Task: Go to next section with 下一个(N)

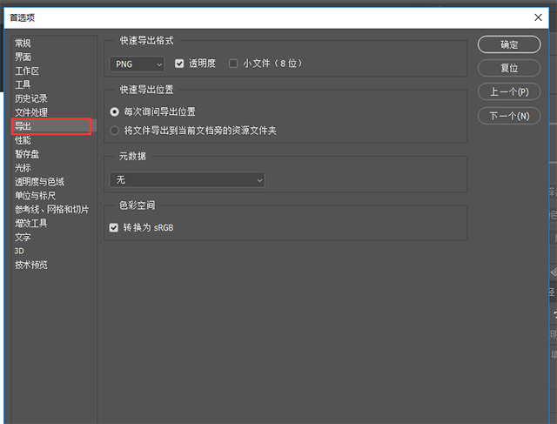Action: (509, 116)
